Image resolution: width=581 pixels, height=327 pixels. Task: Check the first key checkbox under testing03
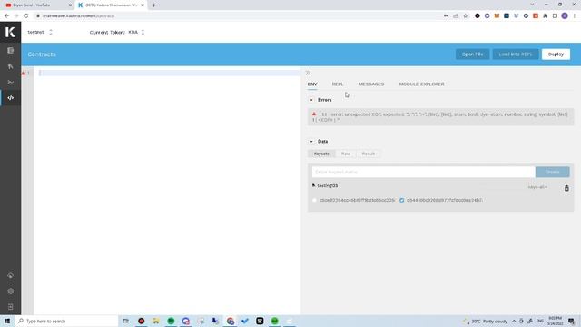(x=315, y=200)
